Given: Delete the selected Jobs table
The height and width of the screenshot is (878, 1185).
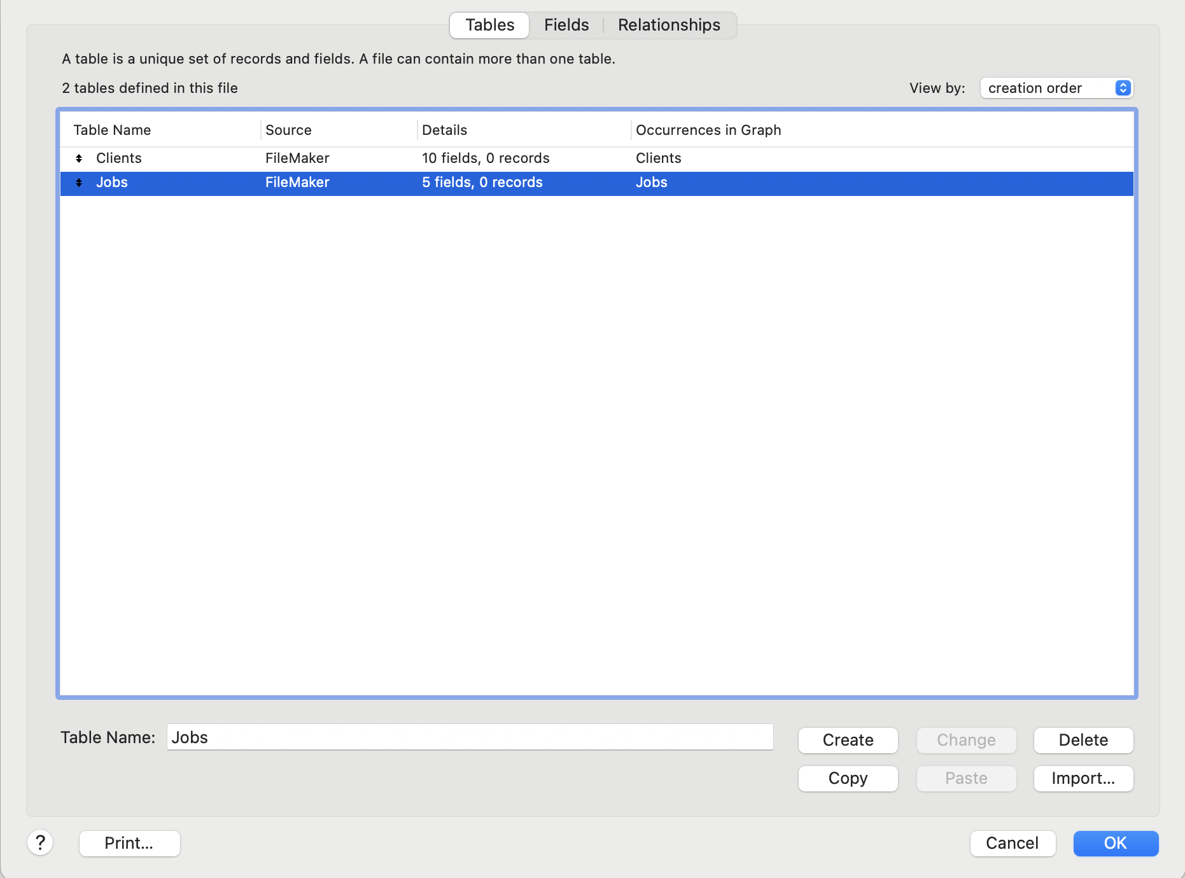Looking at the screenshot, I should pyautogui.click(x=1083, y=740).
